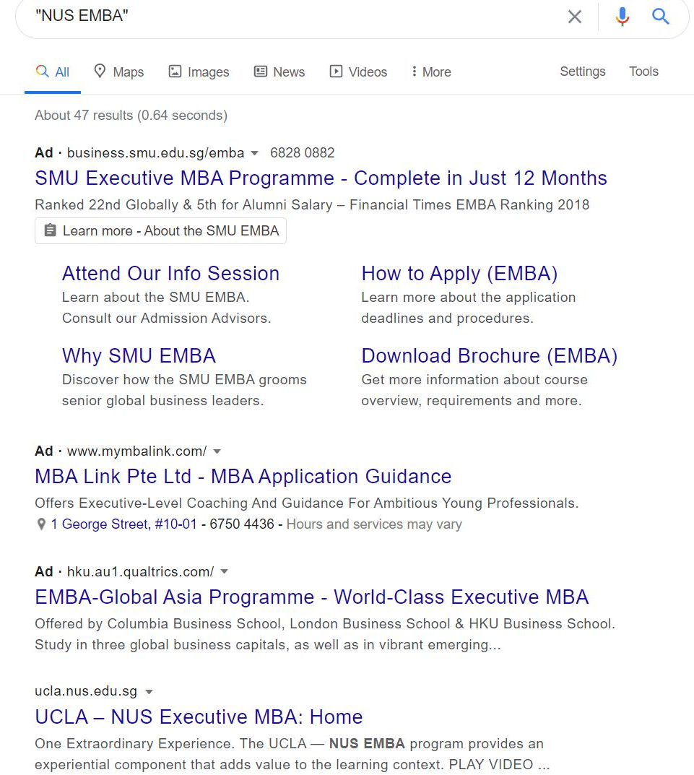This screenshot has width=694, height=775.
Task: Open the News tab
Action: (x=279, y=72)
